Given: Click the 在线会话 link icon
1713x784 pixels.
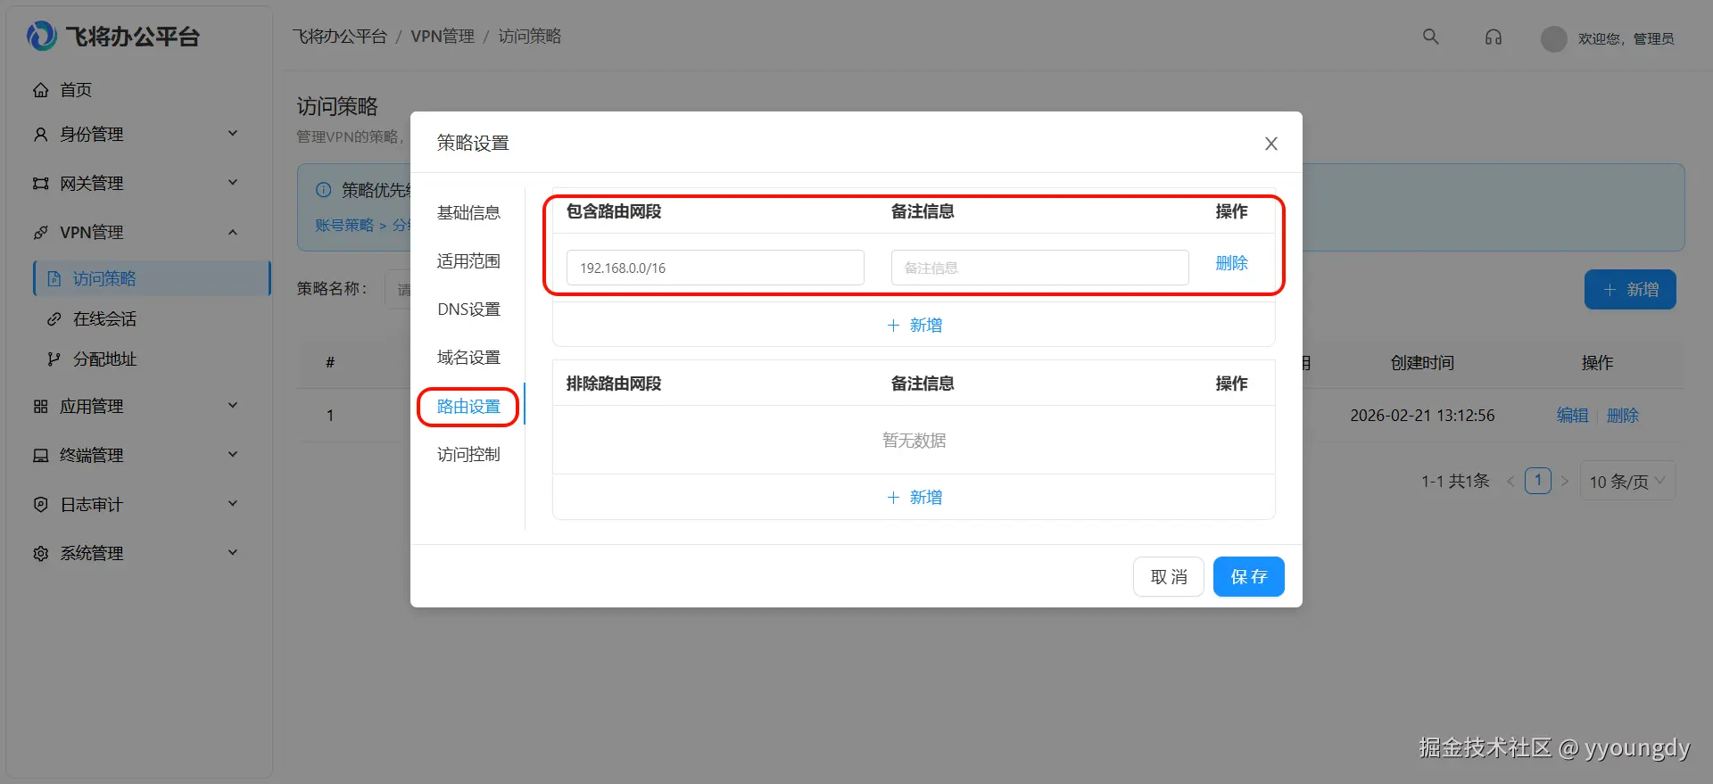Looking at the screenshot, I should pyautogui.click(x=54, y=318).
